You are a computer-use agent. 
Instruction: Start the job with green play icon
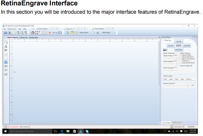coord(68,33)
